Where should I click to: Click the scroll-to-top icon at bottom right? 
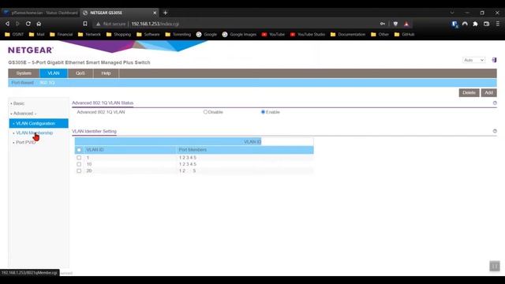495,266
